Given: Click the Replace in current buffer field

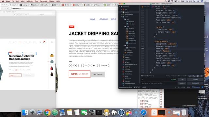Looking at the screenshot, I should 159,83.
